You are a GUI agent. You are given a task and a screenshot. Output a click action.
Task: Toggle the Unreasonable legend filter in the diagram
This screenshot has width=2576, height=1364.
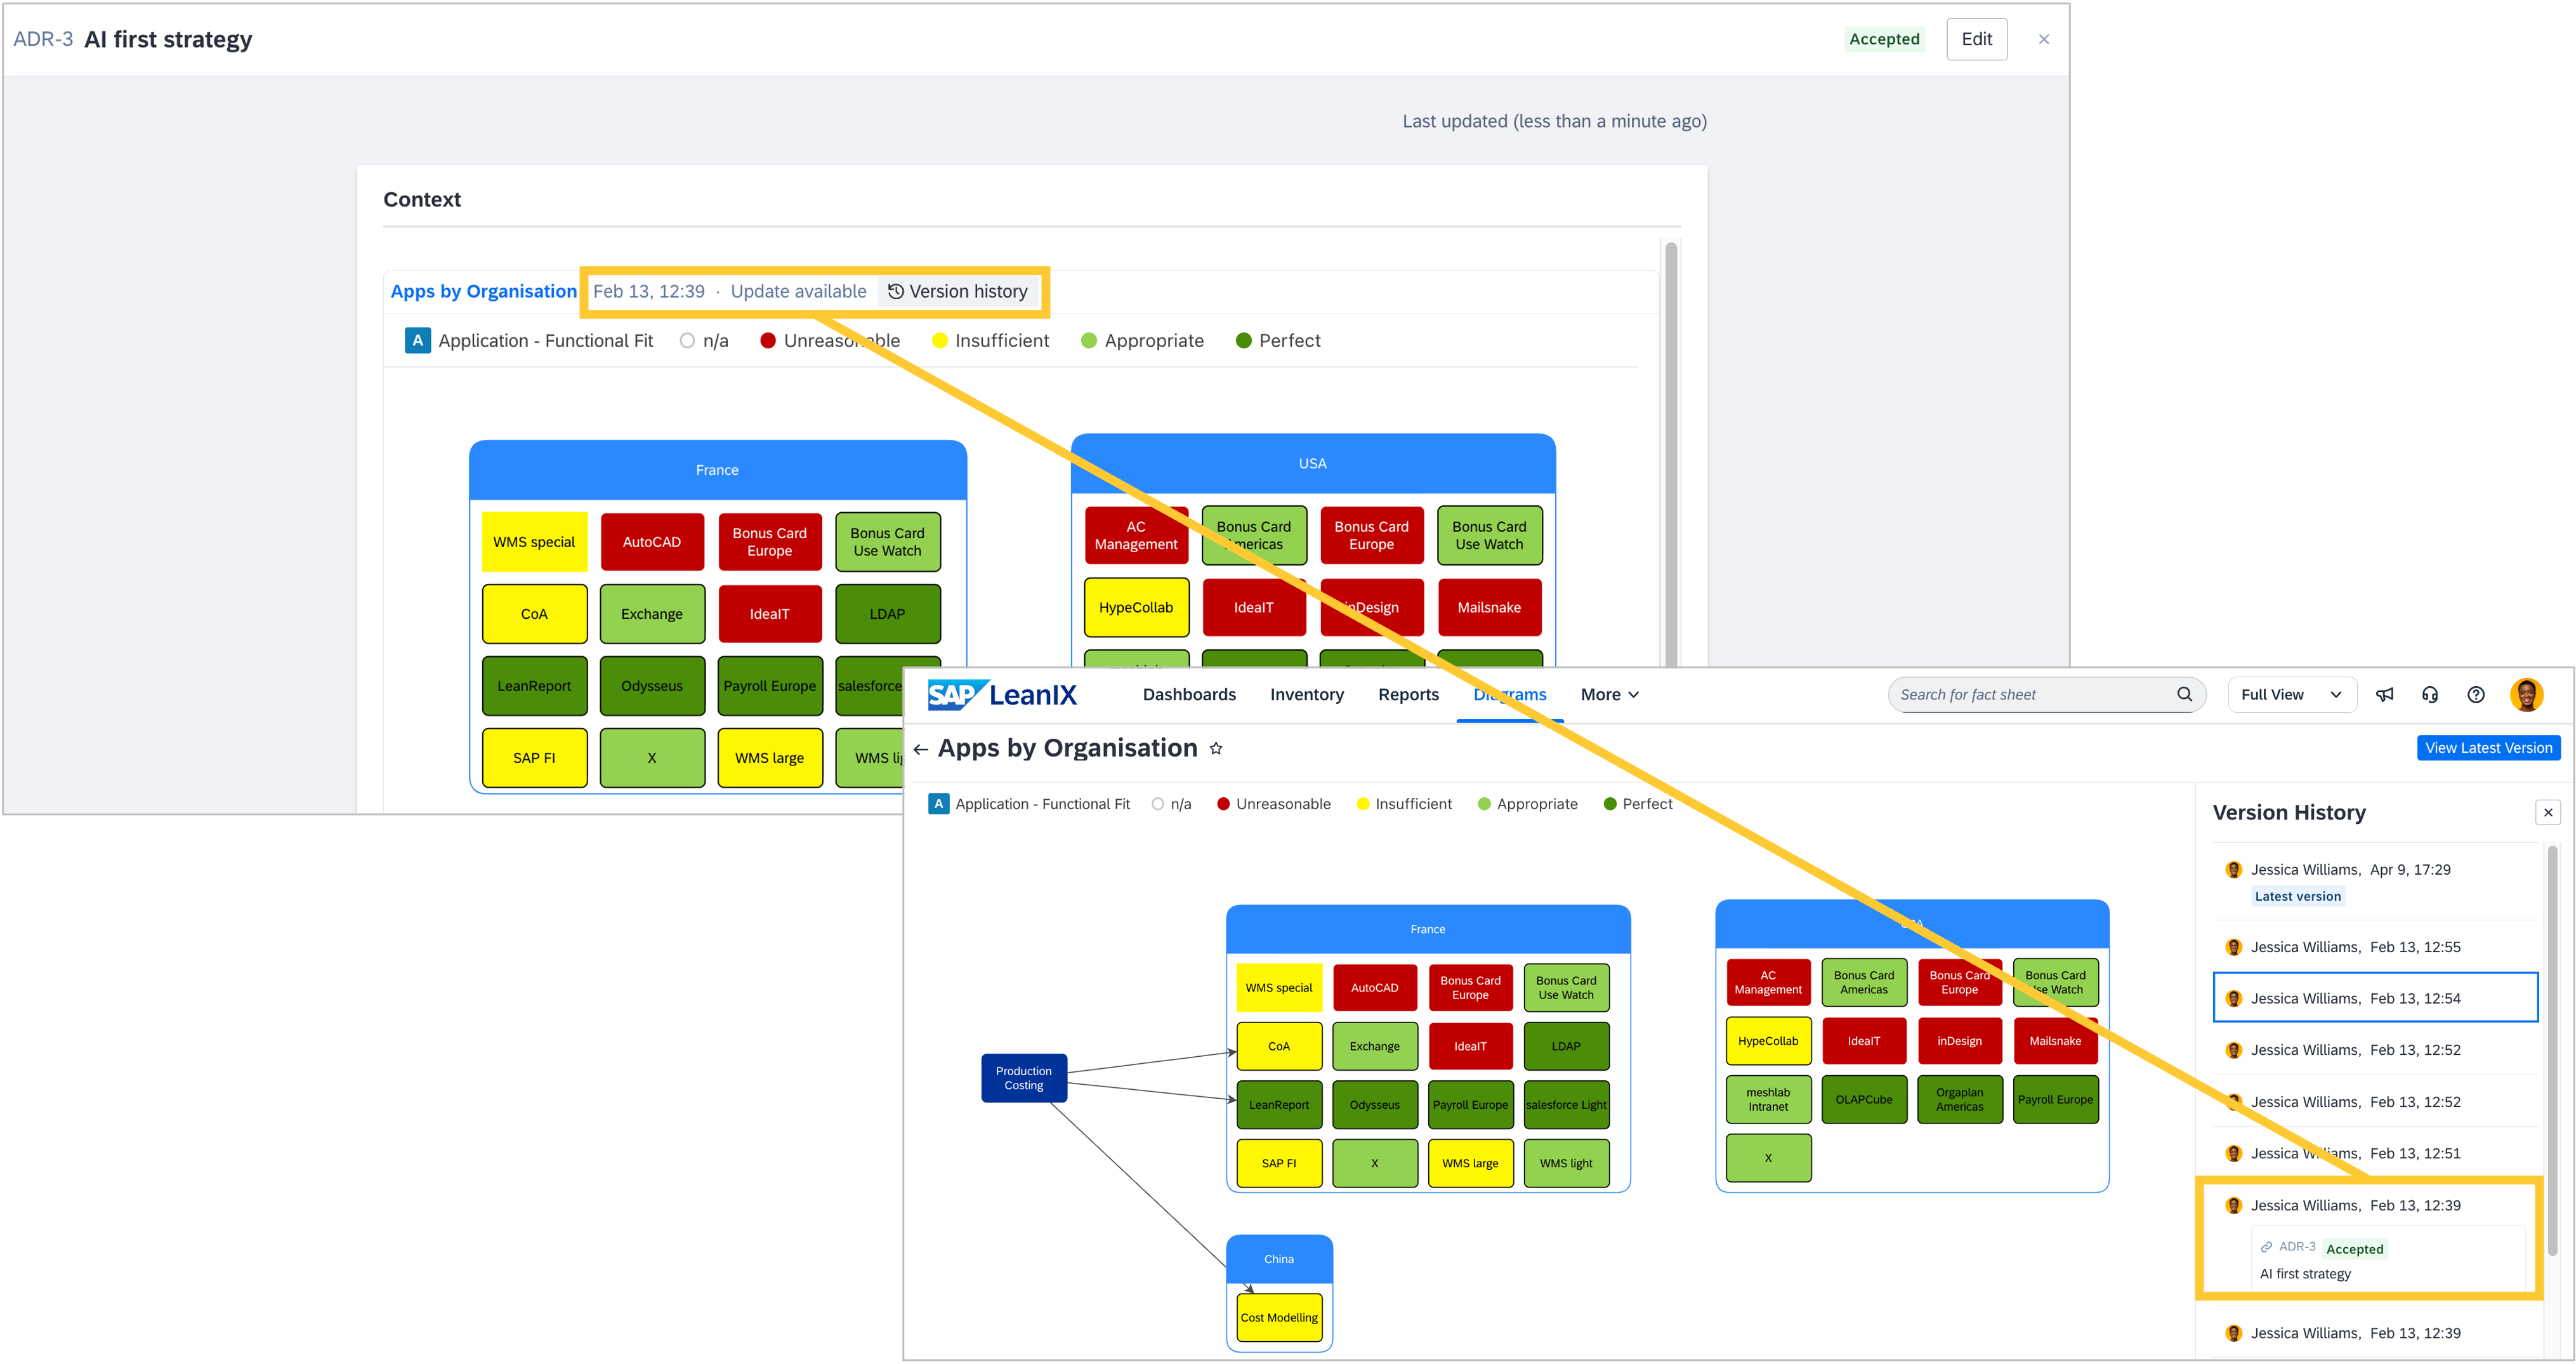coord(1274,804)
